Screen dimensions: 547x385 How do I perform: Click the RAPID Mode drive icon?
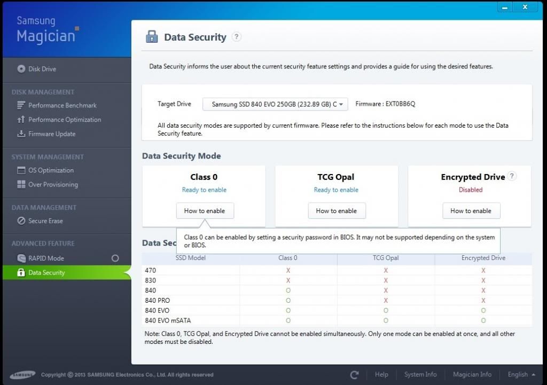pyautogui.click(x=21, y=258)
